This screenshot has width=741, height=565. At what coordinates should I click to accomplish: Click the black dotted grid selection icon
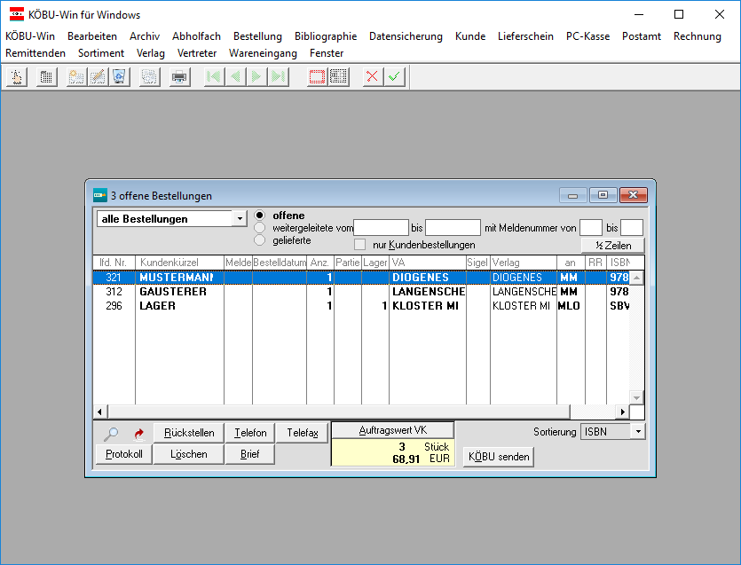pyautogui.click(x=338, y=76)
